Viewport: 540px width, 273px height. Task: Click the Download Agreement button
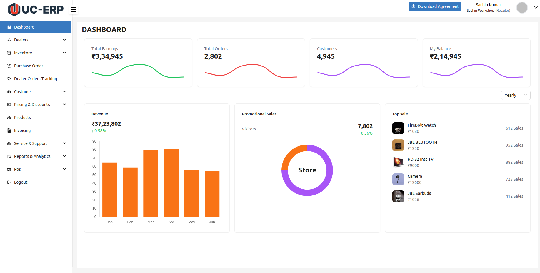point(435,6)
